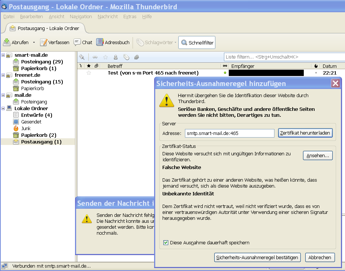Click the green unread dot on the Test message
Image resolution: width=345 pixels, height=271 pixels.
click(x=225, y=73)
